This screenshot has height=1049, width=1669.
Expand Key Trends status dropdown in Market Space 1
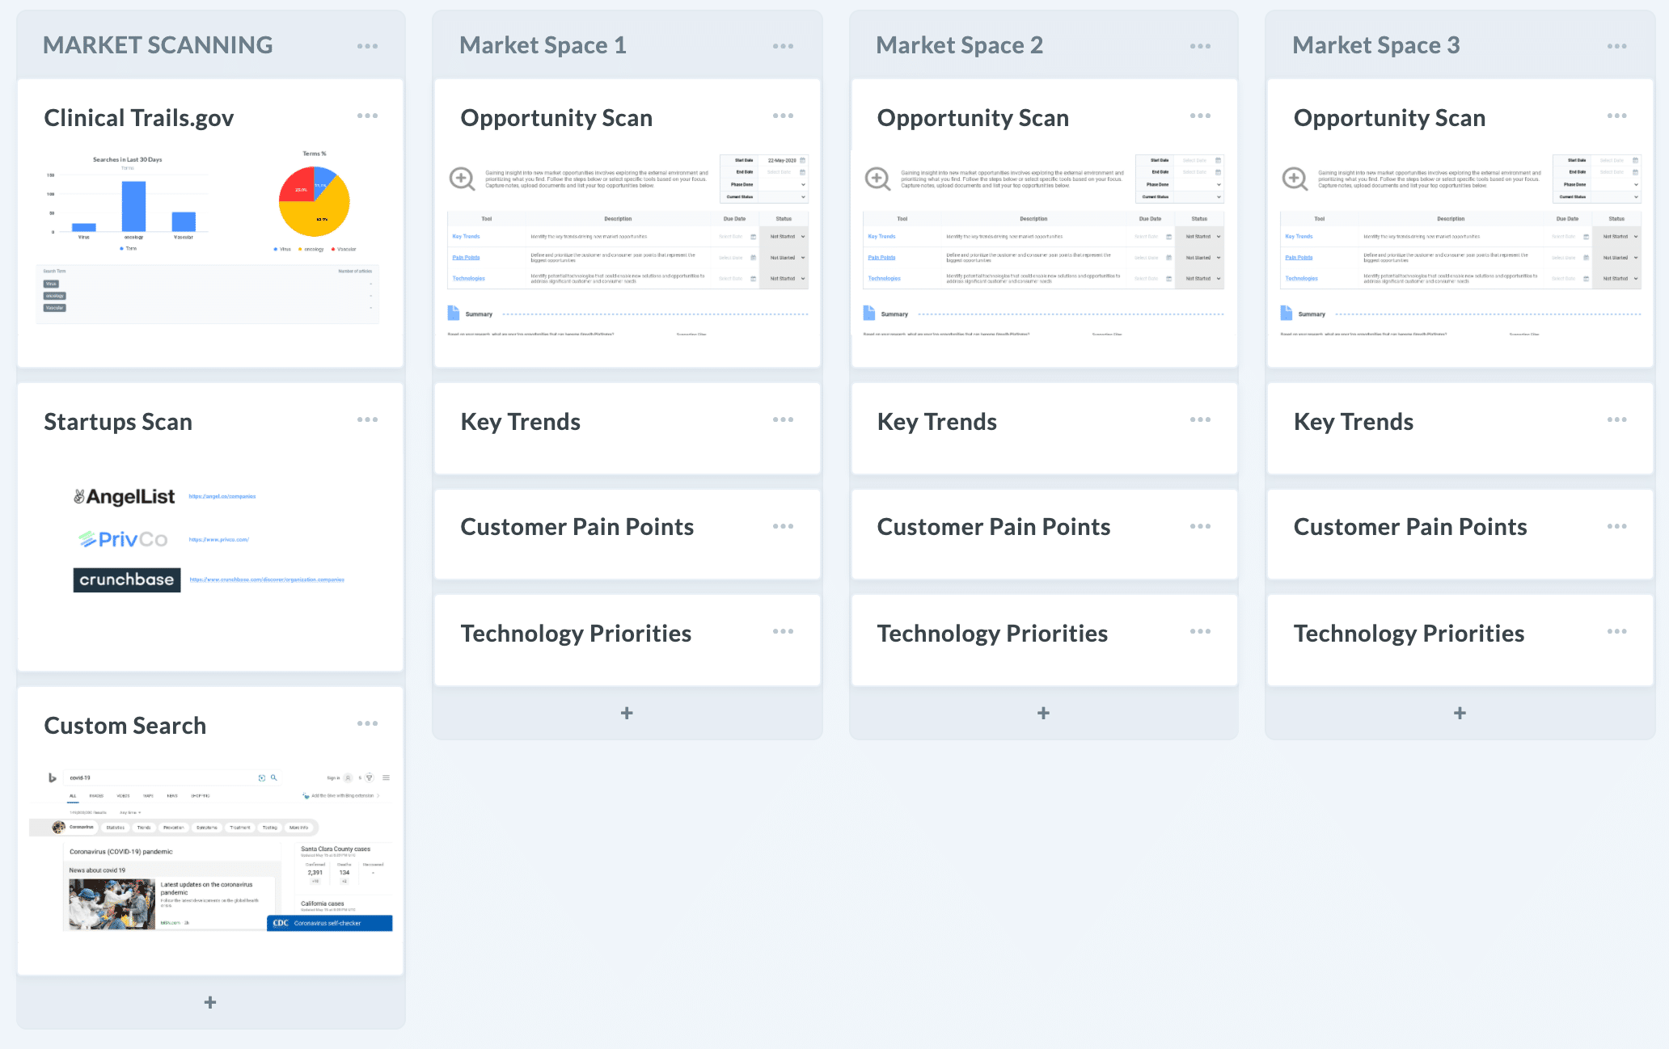coord(786,237)
